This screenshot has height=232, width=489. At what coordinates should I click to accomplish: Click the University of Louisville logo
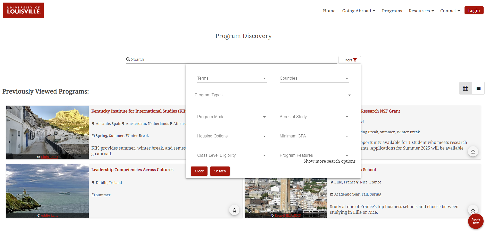(x=23, y=10)
